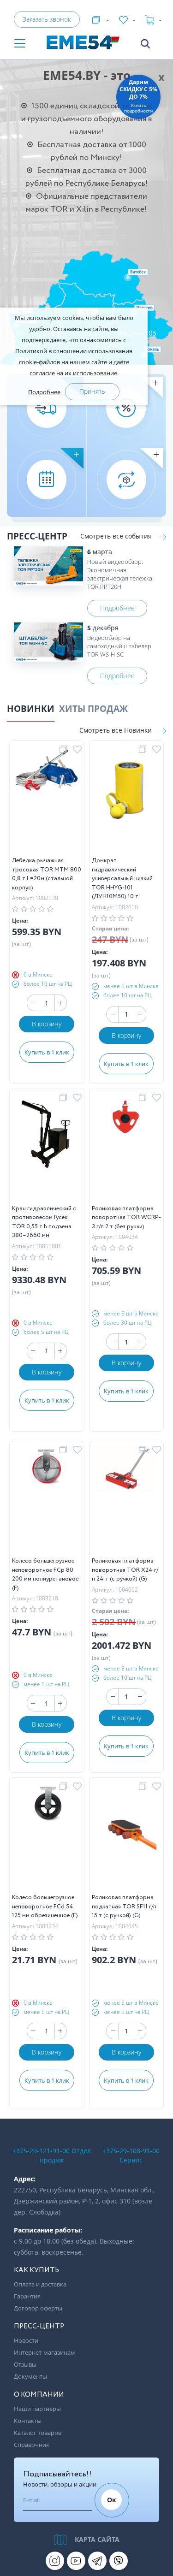
Task: Accept cookies with Принять button
Action: point(92,391)
